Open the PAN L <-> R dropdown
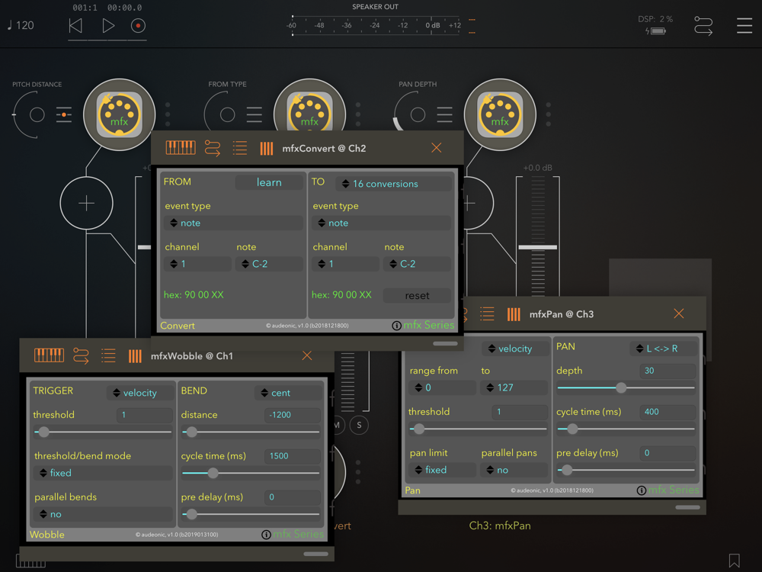Viewport: 762px width, 572px height. click(x=663, y=349)
